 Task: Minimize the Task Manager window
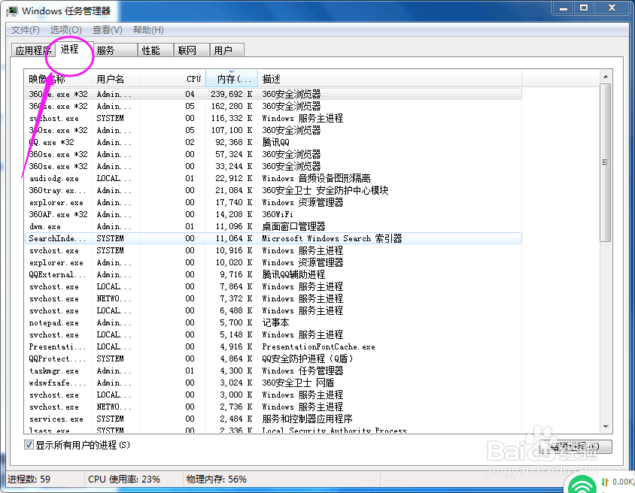click(564, 8)
